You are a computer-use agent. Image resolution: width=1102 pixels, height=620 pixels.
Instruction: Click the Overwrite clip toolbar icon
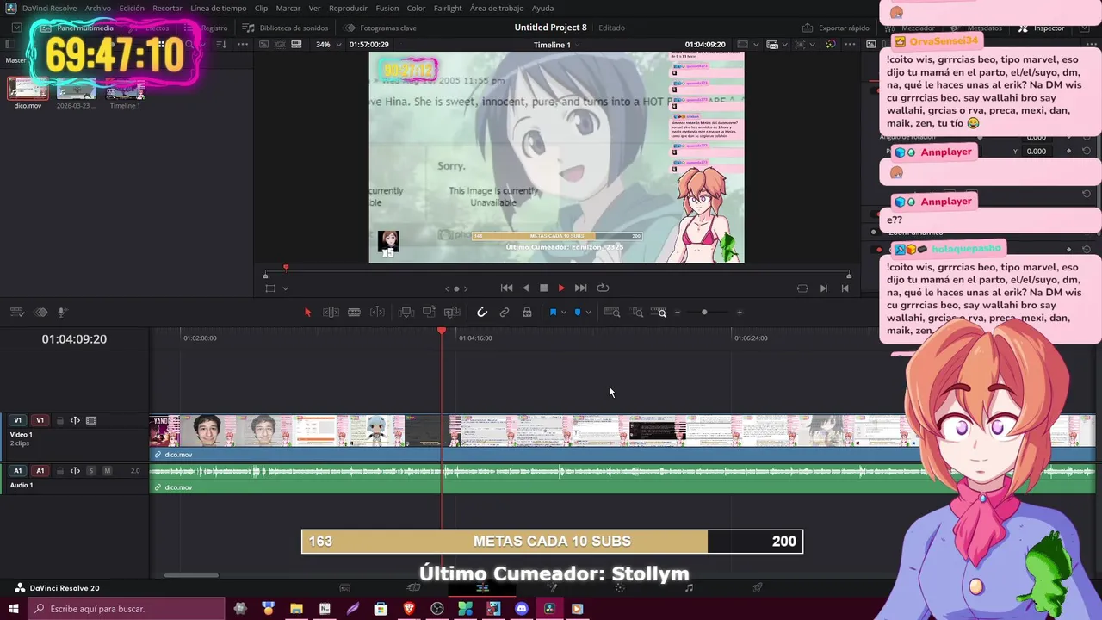click(429, 313)
